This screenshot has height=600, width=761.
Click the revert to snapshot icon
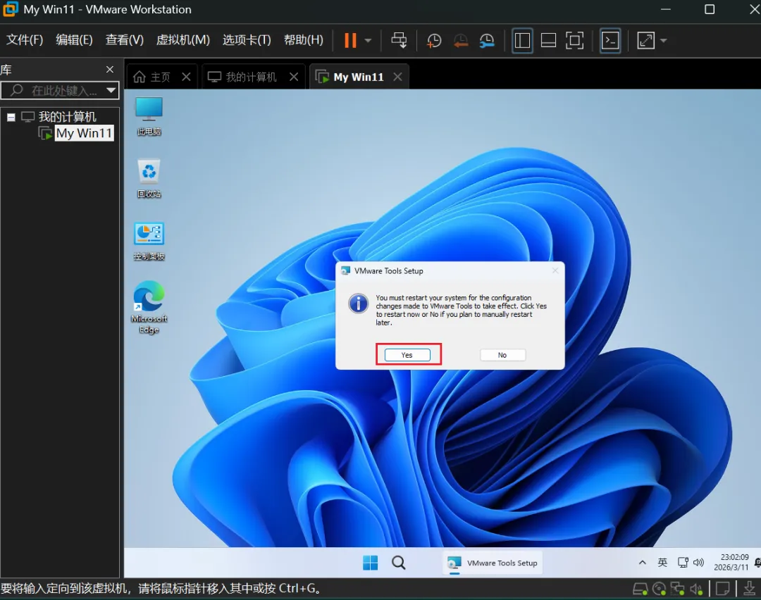click(461, 41)
